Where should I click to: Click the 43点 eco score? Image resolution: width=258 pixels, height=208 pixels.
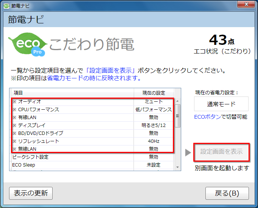click(222, 40)
